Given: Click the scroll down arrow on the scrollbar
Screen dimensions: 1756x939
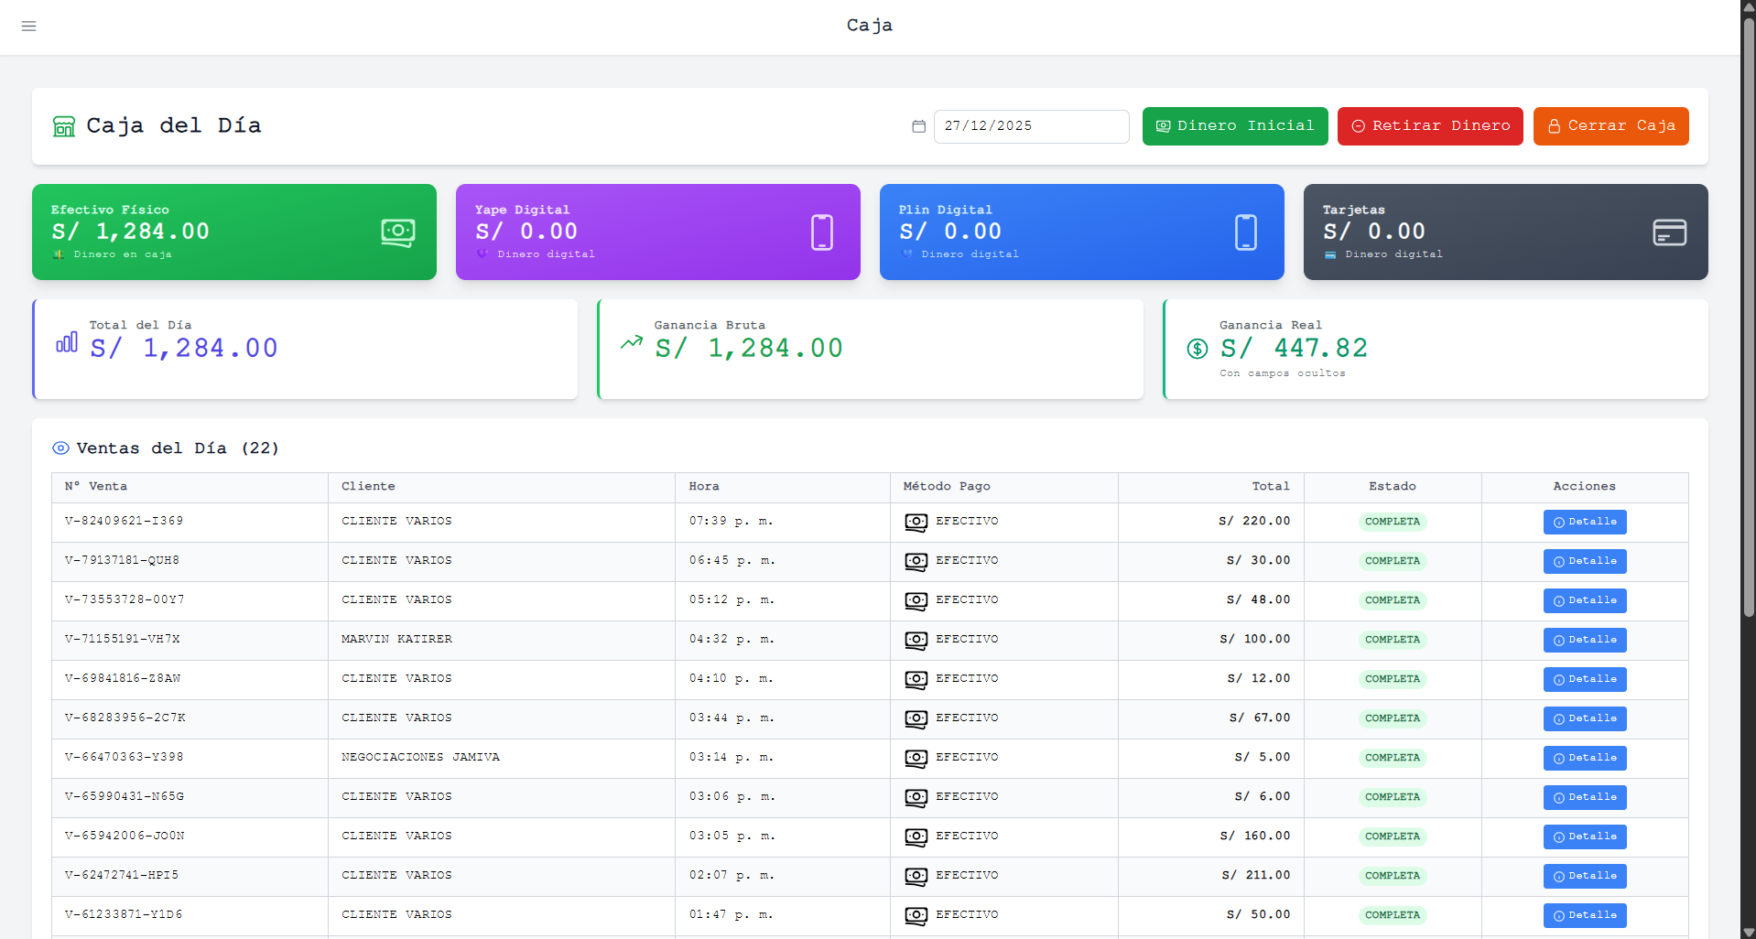Looking at the screenshot, I should click(x=1748, y=932).
